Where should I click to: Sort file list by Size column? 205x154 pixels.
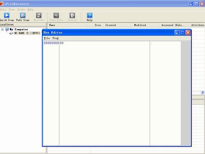click(95, 25)
